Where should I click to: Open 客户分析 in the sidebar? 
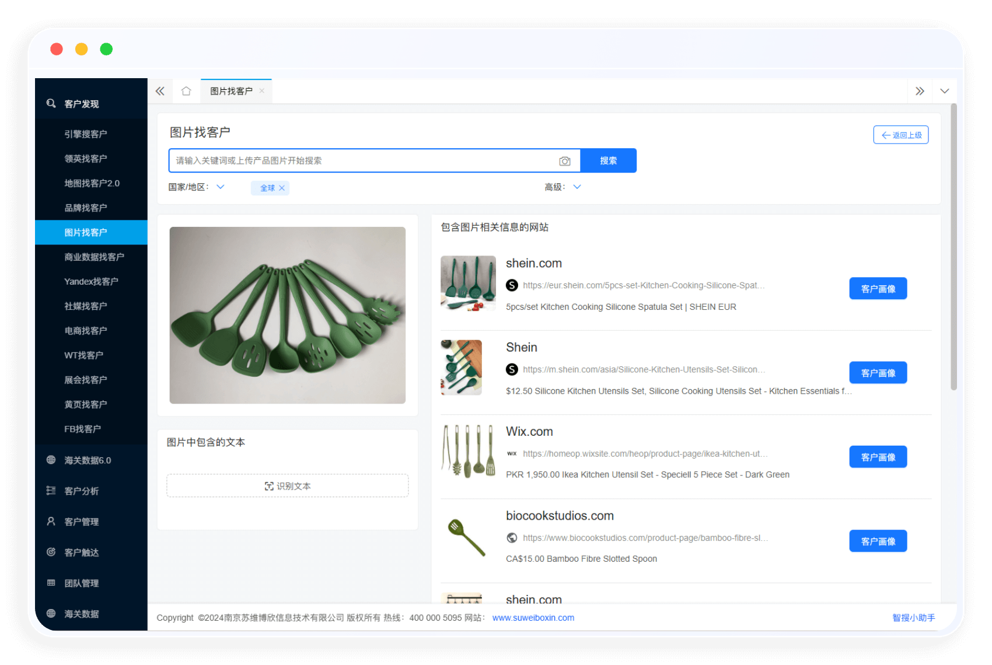[81, 491]
